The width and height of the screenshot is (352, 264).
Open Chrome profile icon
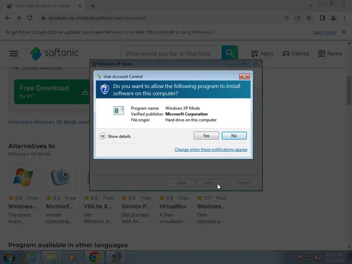pos(333,18)
